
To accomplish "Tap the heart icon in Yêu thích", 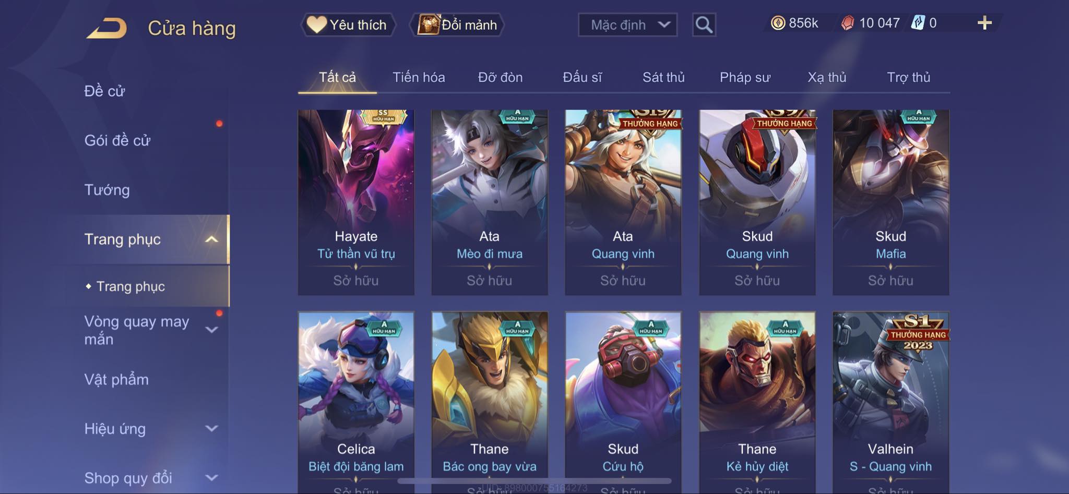I will pos(316,25).
